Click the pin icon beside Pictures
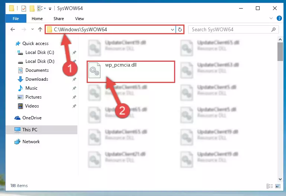Image resolution: width=286 pixels, height=196 pixels. pyautogui.click(x=74, y=97)
